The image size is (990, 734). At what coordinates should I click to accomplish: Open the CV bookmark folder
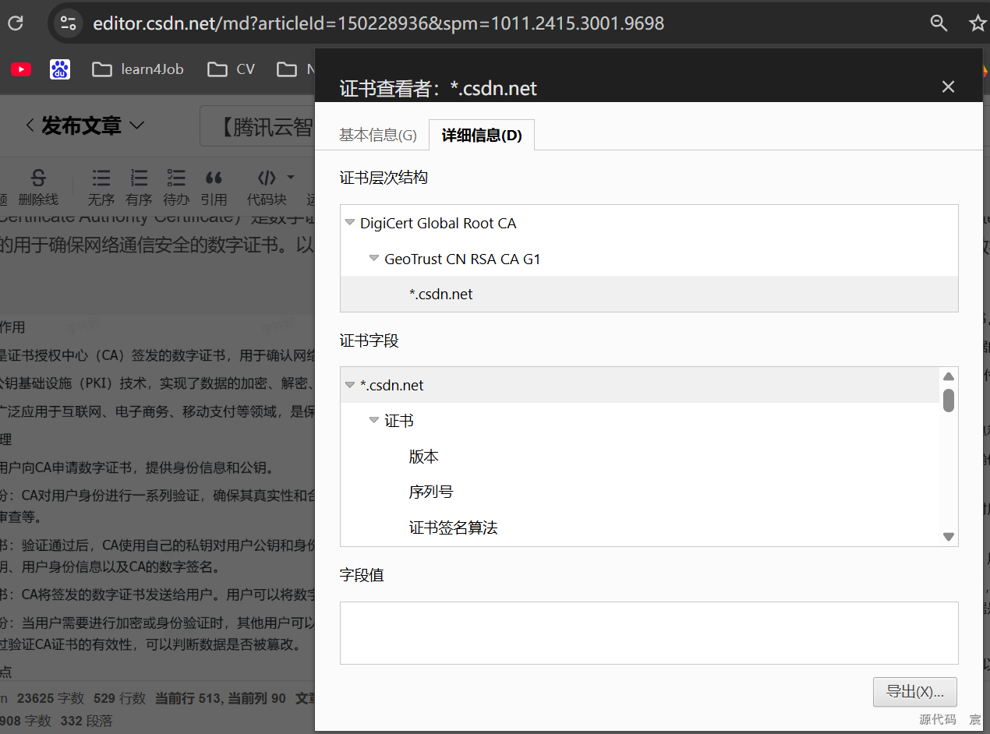[x=232, y=69]
